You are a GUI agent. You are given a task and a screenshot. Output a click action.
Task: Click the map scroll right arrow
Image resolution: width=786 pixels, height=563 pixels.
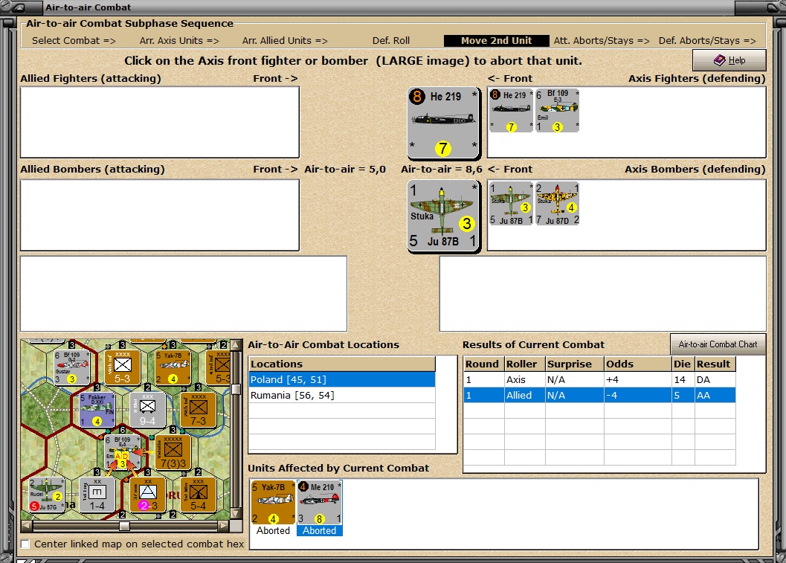click(x=224, y=526)
